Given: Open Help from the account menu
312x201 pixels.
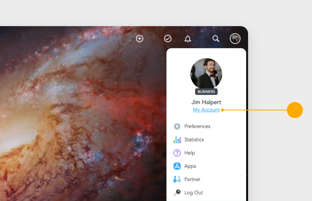Looking at the screenshot, I should coord(189,153).
